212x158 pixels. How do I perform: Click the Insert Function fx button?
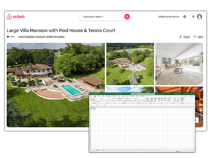tap(104, 105)
